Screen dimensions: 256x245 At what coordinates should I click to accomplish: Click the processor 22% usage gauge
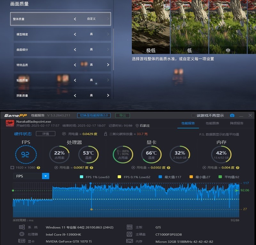tap(60, 154)
